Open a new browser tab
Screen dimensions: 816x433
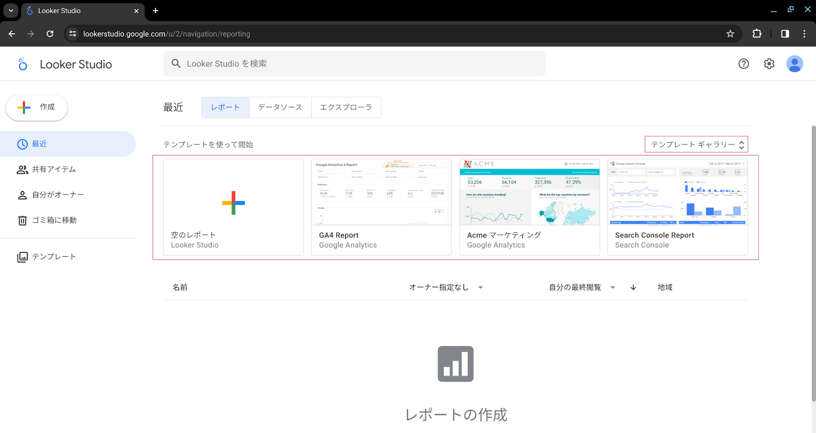pos(156,11)
